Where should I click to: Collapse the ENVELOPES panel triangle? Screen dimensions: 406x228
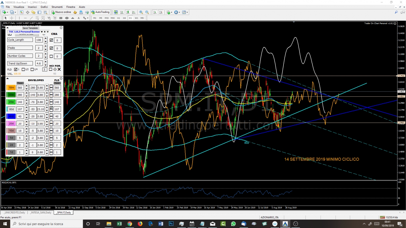7,78
